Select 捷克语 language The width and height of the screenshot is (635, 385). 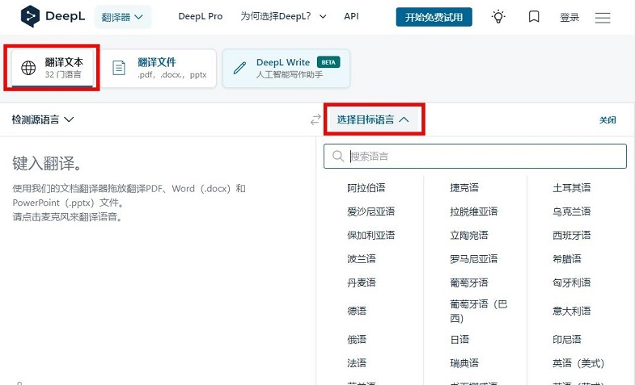click(464, 187)
